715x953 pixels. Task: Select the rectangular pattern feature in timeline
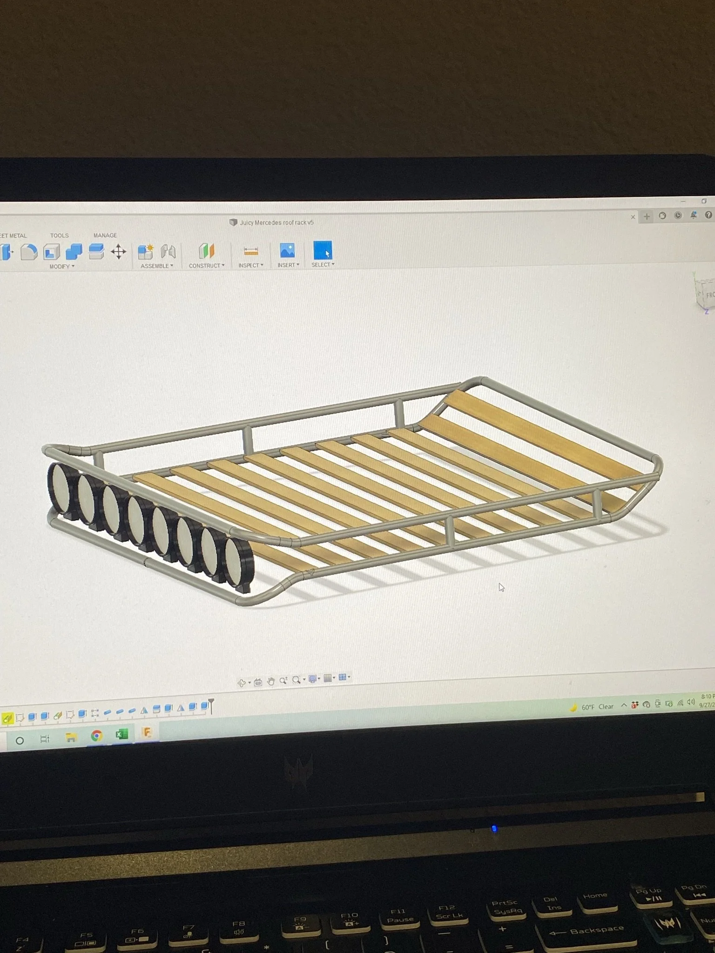pos(95,713)
